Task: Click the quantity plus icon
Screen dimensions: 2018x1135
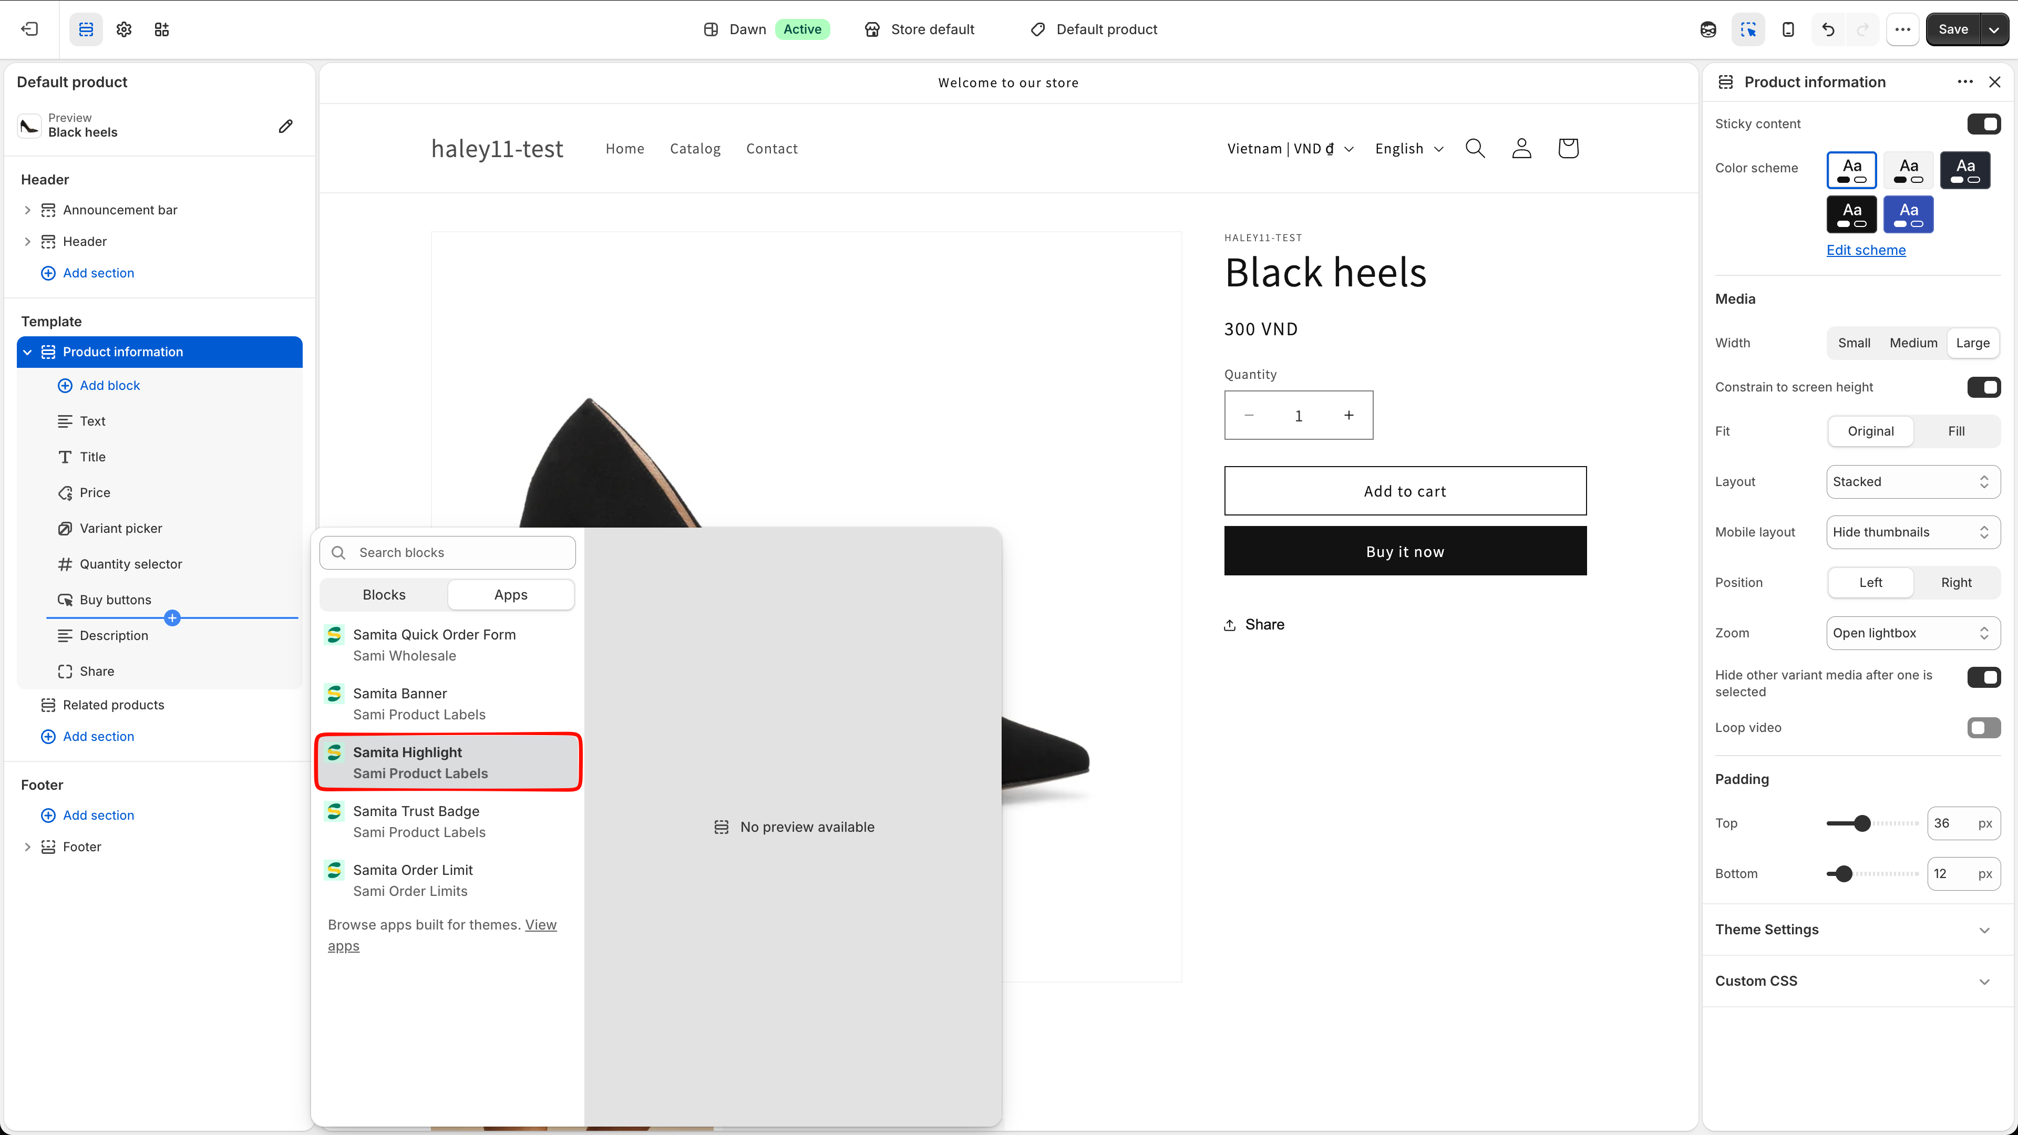Action: 1348,415
